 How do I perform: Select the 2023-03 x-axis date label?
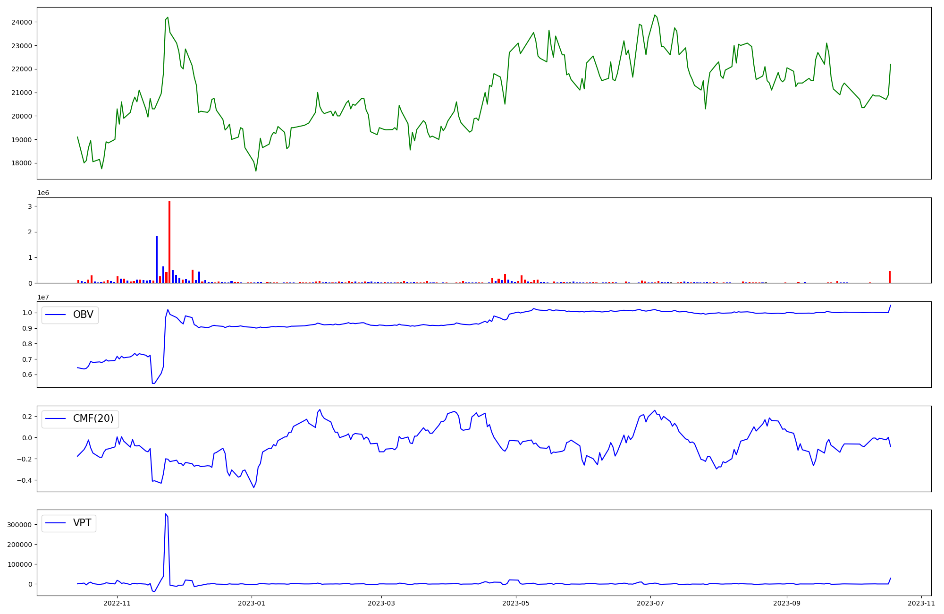[381, 603]
